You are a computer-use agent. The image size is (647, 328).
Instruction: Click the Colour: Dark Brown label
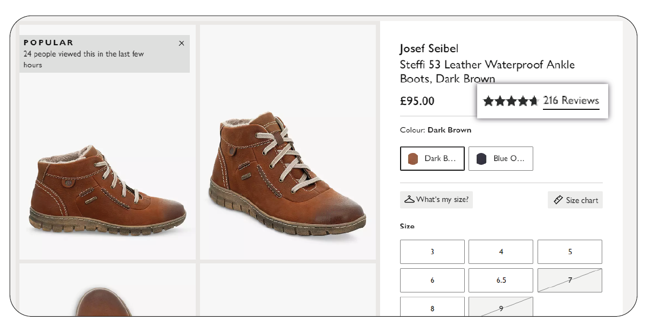click(436, 130)
